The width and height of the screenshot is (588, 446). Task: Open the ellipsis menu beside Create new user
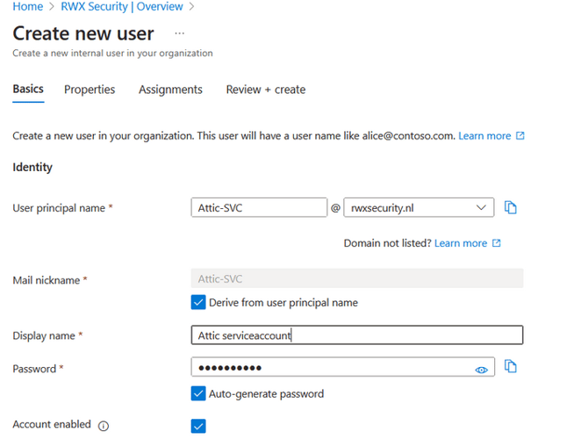coord(180,33)
